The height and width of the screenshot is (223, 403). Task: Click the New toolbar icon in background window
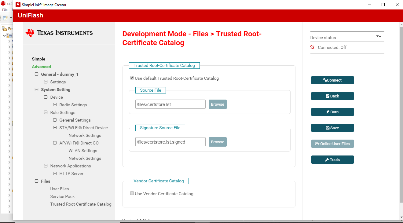click(x=5, y=18)
